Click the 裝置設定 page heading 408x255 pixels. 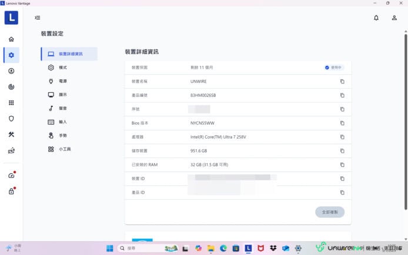(x=52, y=34)
